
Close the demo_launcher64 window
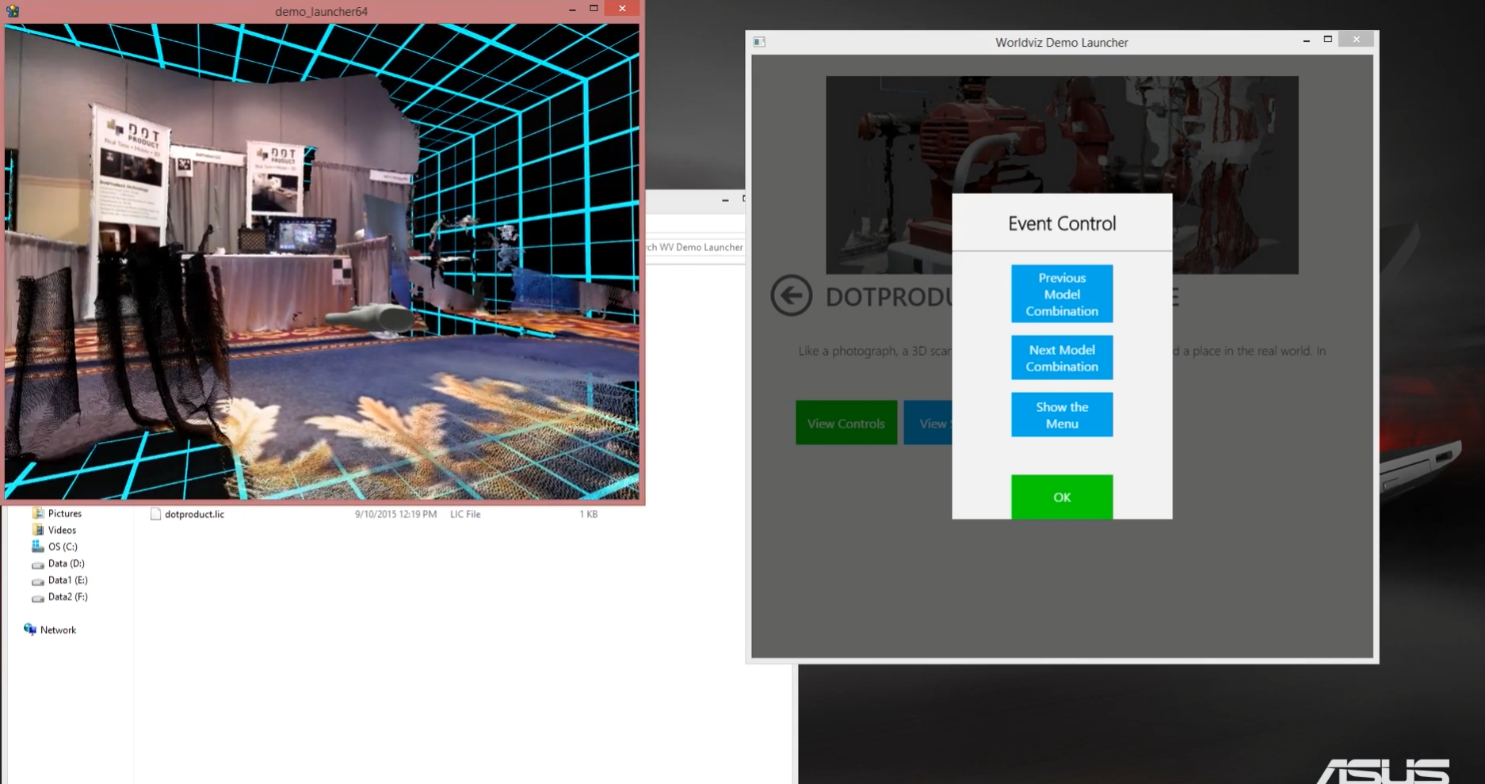click(x=622, y=9)
